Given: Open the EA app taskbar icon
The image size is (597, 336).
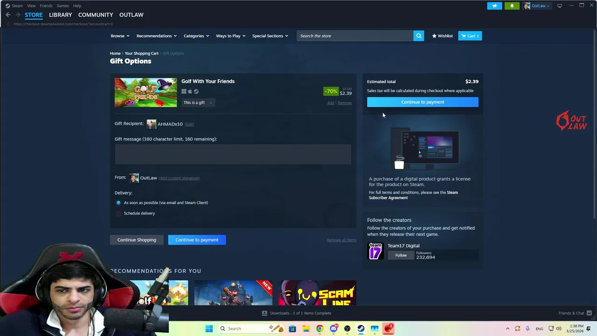Looking at the screenshot, I should click(x=388, y=329).
